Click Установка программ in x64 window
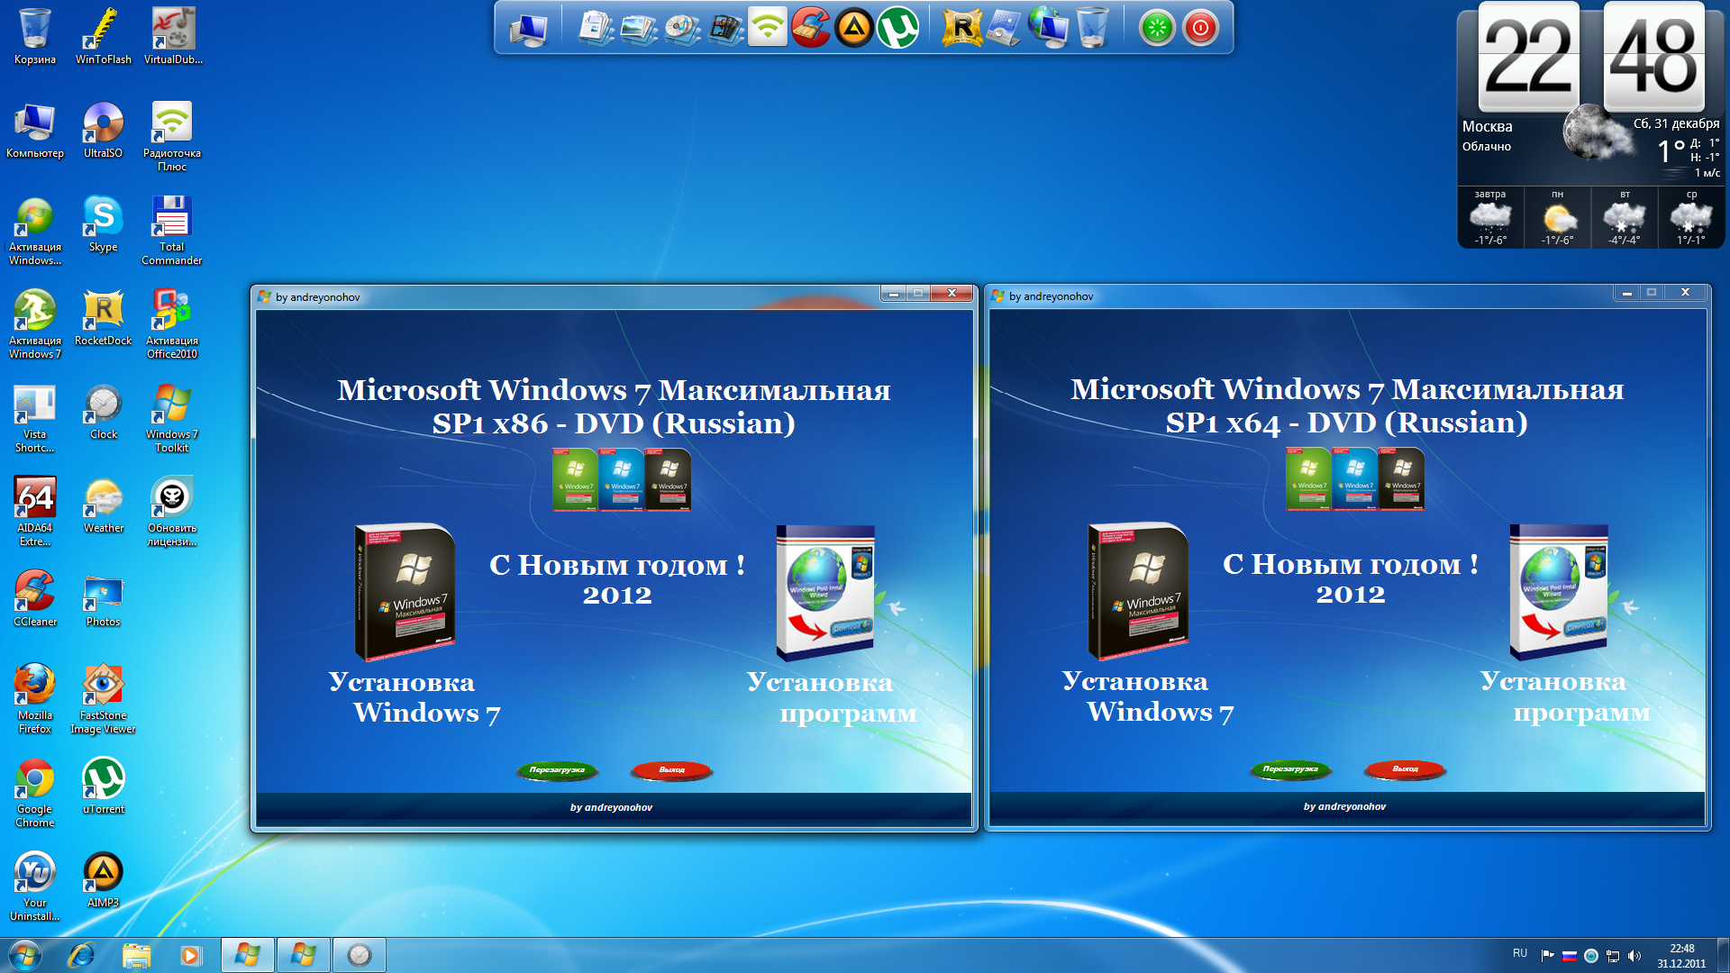This screenshot has width=1730, height=973. [1565, 696]
